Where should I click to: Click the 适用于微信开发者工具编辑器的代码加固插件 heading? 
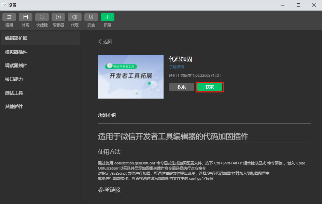point(173,136)
